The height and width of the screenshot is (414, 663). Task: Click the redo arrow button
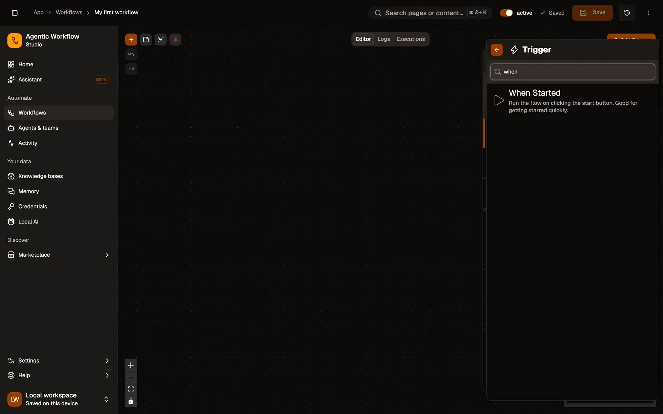pos(131,69)
